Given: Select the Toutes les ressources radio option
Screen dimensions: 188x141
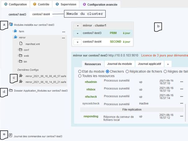Looking at the screenshot, I should pos(80,76).
